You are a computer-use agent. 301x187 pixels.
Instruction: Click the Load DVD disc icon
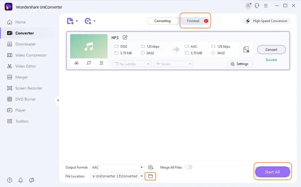tap(88, 21)
